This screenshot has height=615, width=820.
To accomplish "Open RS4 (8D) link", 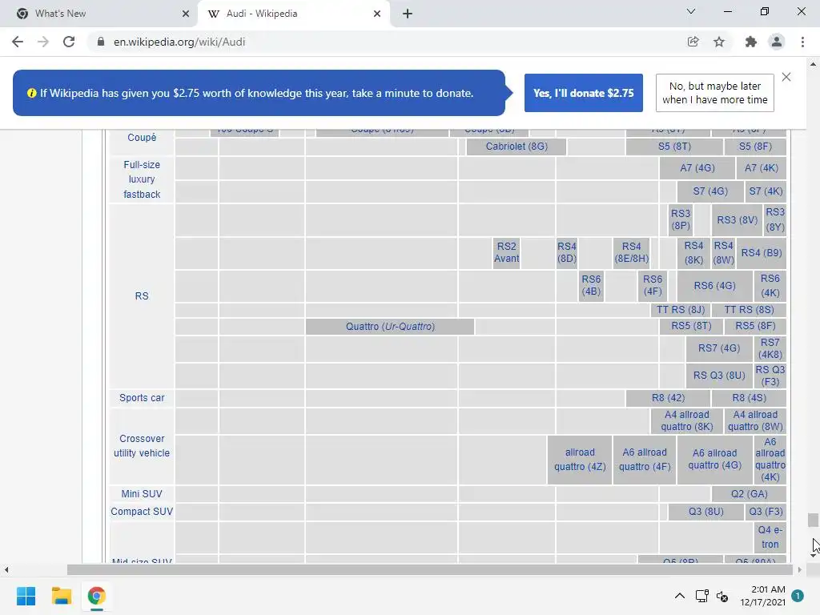I will point(567,252).
